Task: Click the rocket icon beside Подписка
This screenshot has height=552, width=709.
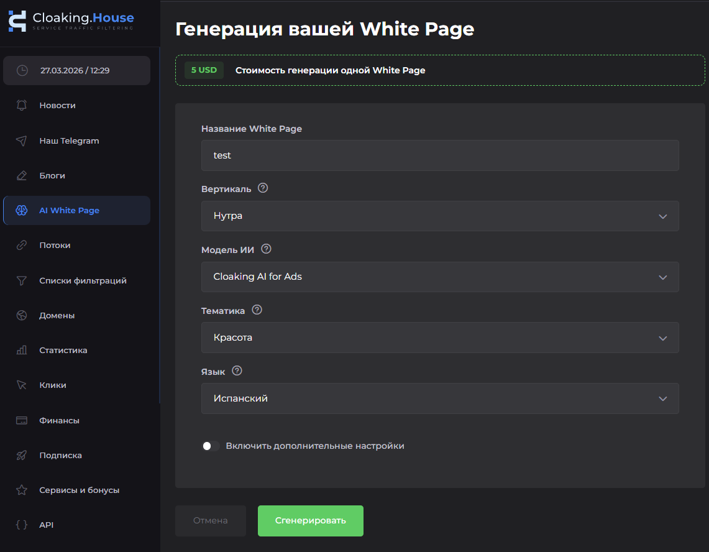Action: pos(22,455)
